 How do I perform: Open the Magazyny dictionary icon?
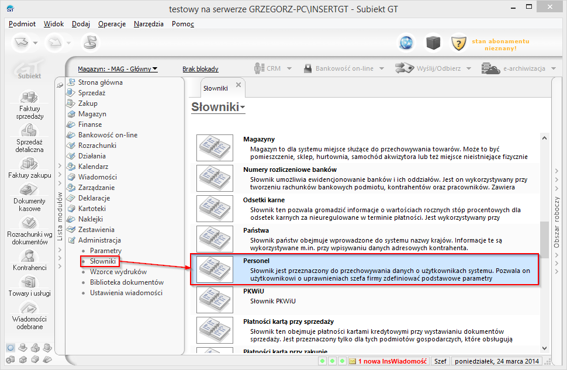pyautogui.click(x=215, y=147)
